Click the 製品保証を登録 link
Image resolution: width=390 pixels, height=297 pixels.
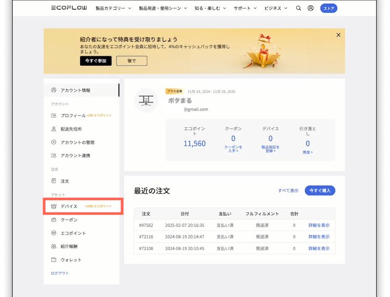tap(270, 148)
